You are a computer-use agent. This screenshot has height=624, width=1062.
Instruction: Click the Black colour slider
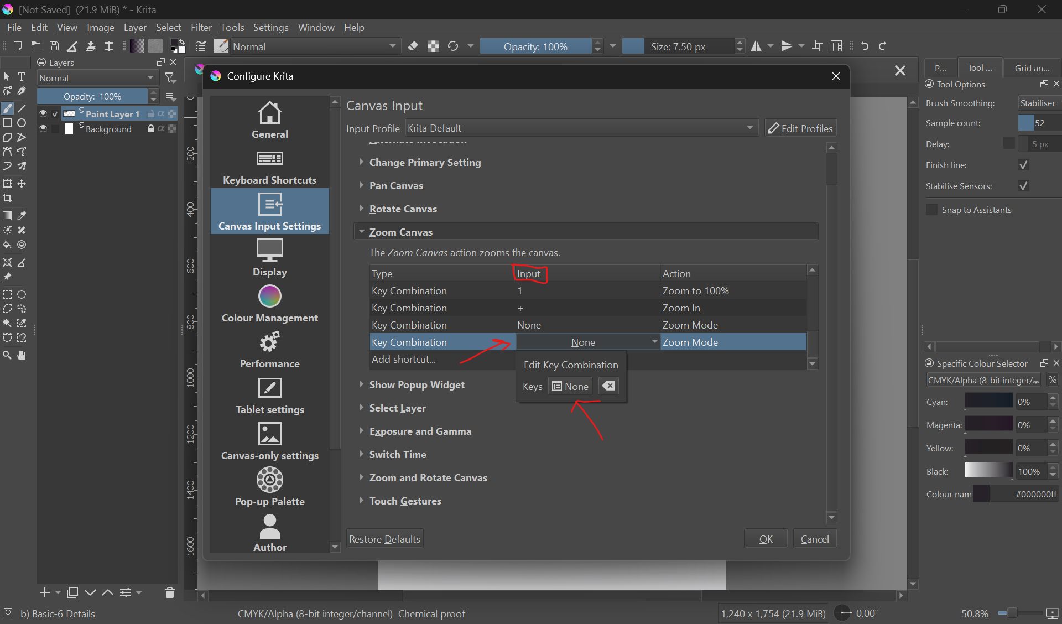point(988,471)
